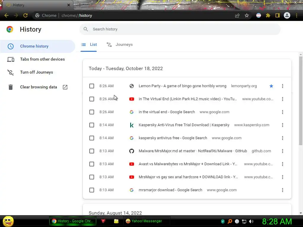This screenshot has width=303, height=227.
Task: Open the yellow folder taskbar icon
Action: 116,221
